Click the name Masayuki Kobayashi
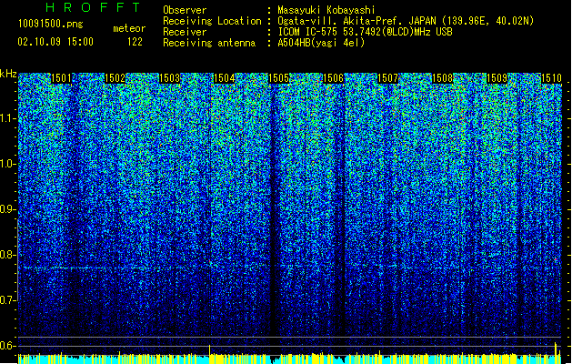Viewport: 572px width, 364px height. pos(326,10)
